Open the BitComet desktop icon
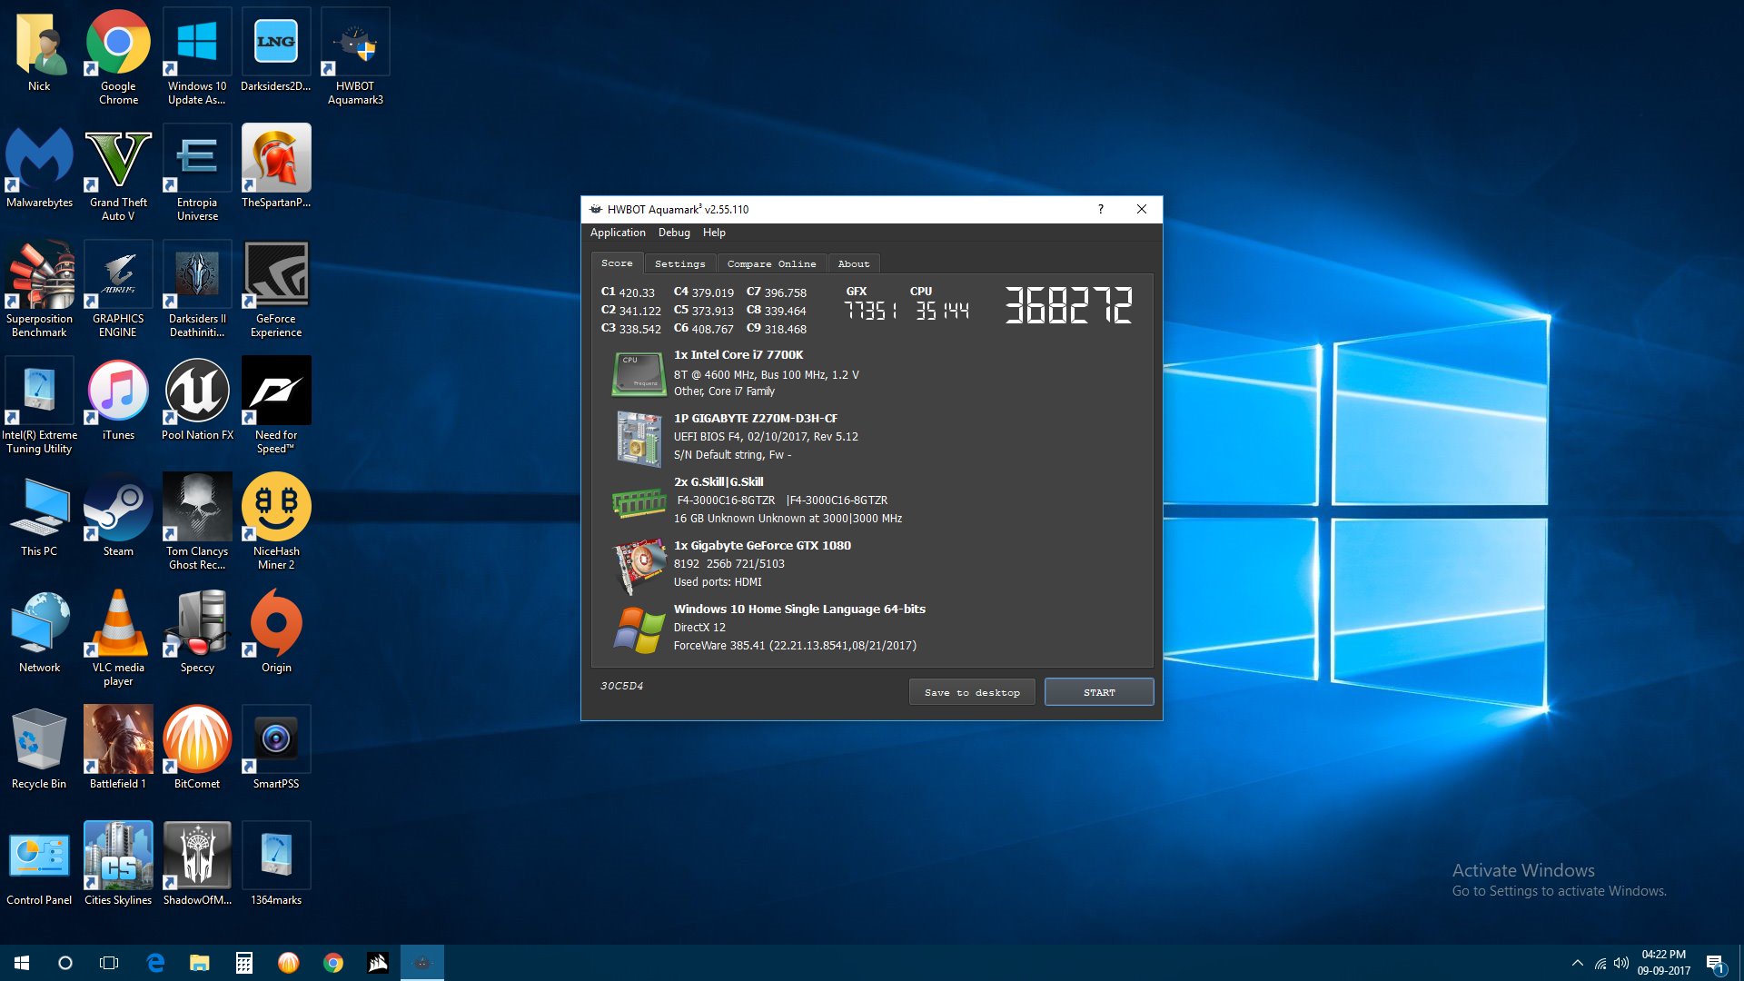Image resolution: width=1744 pixels, height=981 pixels. tap(197, 748)
